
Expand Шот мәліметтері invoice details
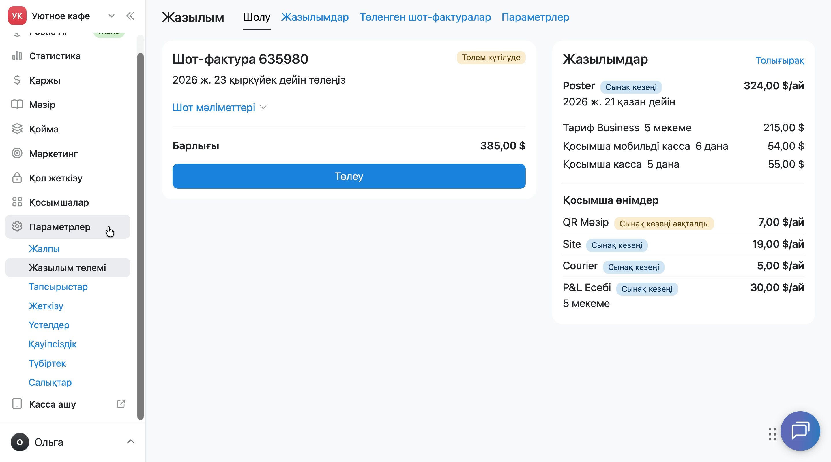pyautogui.click(x=219, y=107)
